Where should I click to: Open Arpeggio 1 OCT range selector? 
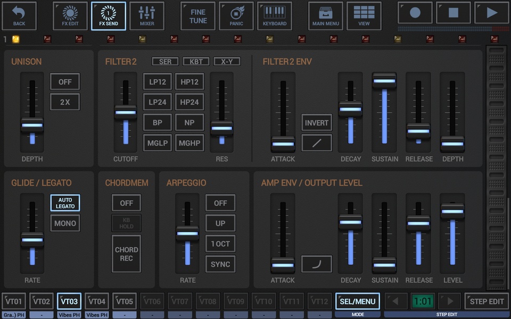[220, 244]
